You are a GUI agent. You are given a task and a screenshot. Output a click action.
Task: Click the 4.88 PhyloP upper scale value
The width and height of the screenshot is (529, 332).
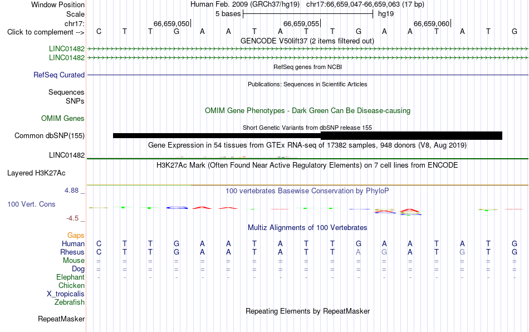tap(71, 191)
